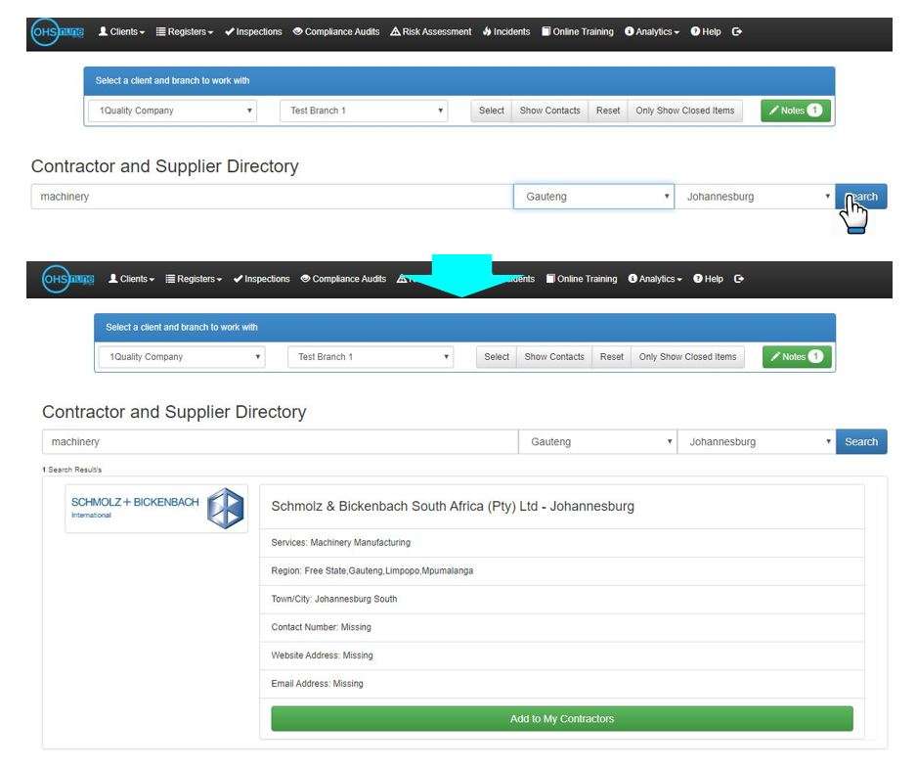Open the 1Quality Company dropdown
Viewport: 917px width, 768px height.
(173, 111)
